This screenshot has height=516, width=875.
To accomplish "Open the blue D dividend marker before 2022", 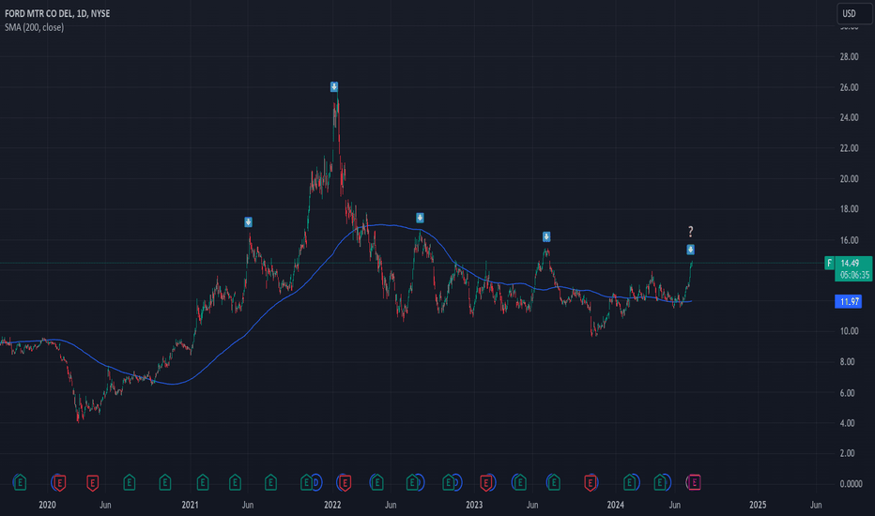I will (316, 482).
